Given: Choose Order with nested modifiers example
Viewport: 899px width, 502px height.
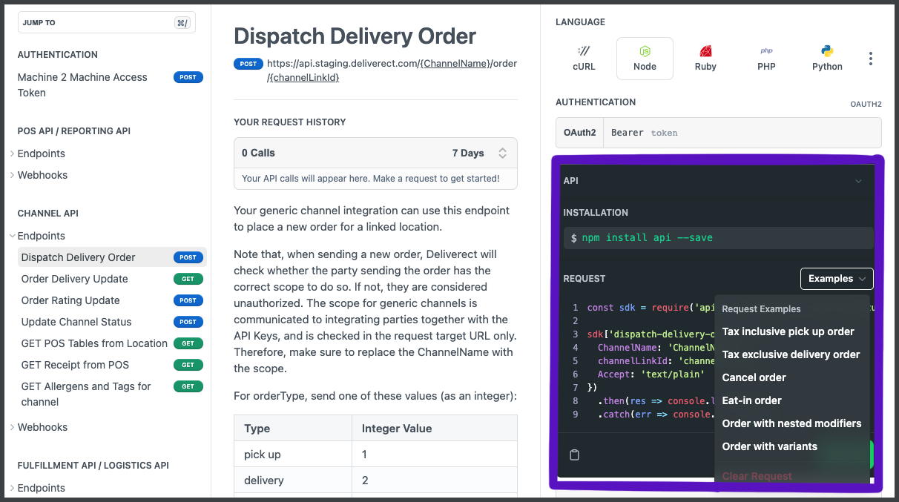Looking at the screenshot, I should pyautogui.click(x=792, y=423).
